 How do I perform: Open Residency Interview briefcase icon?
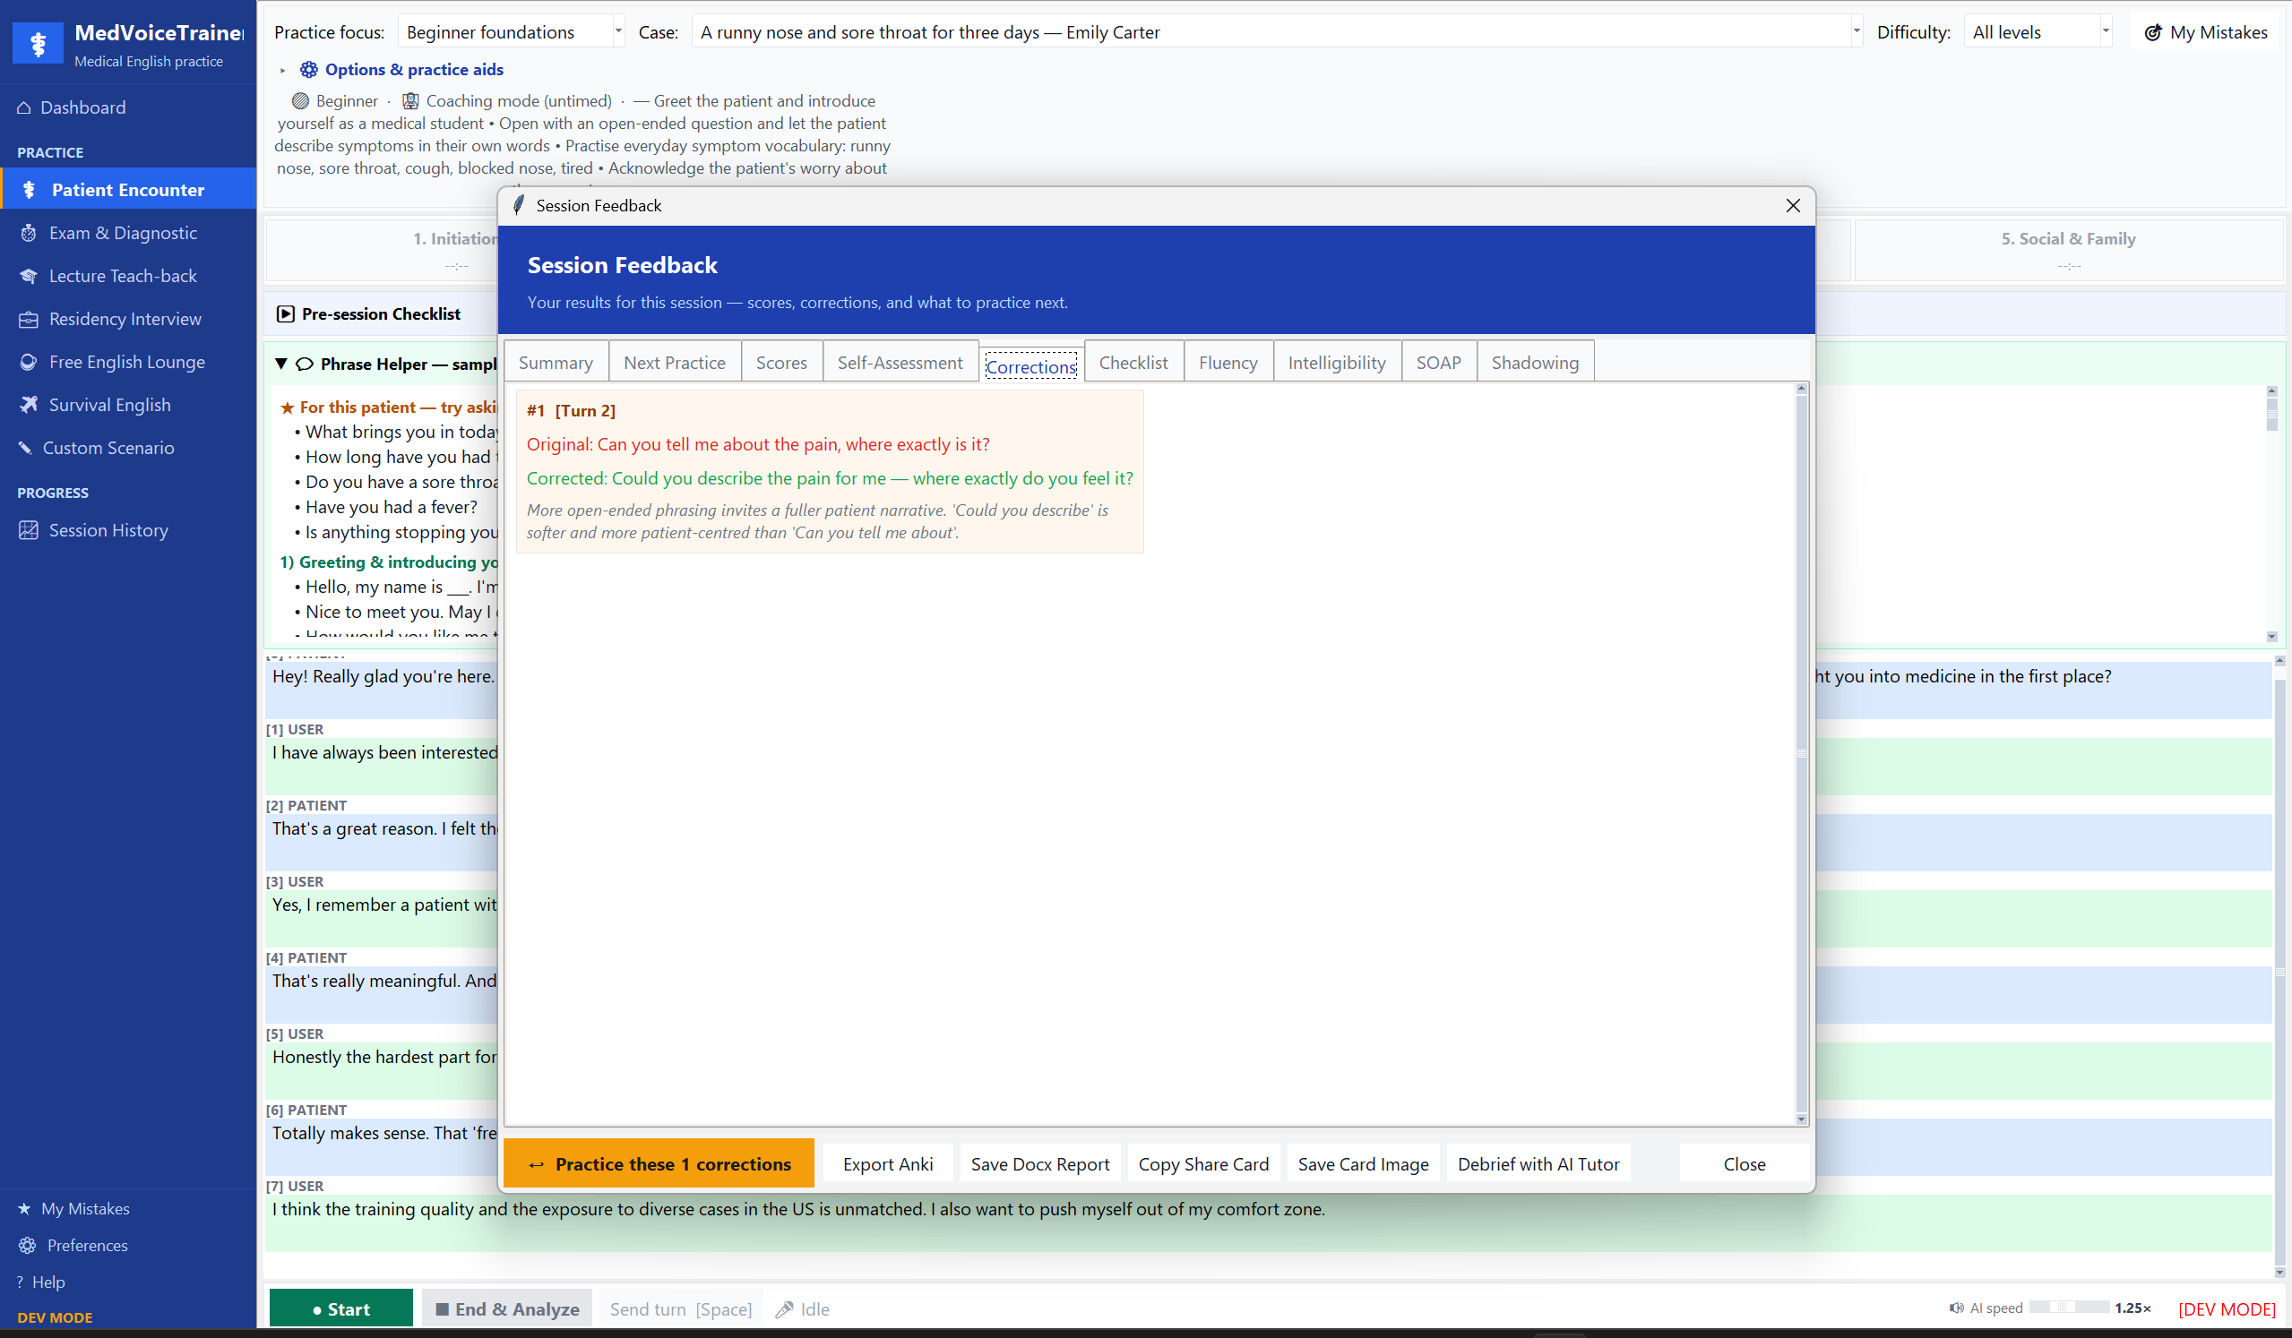pos(29,319)
